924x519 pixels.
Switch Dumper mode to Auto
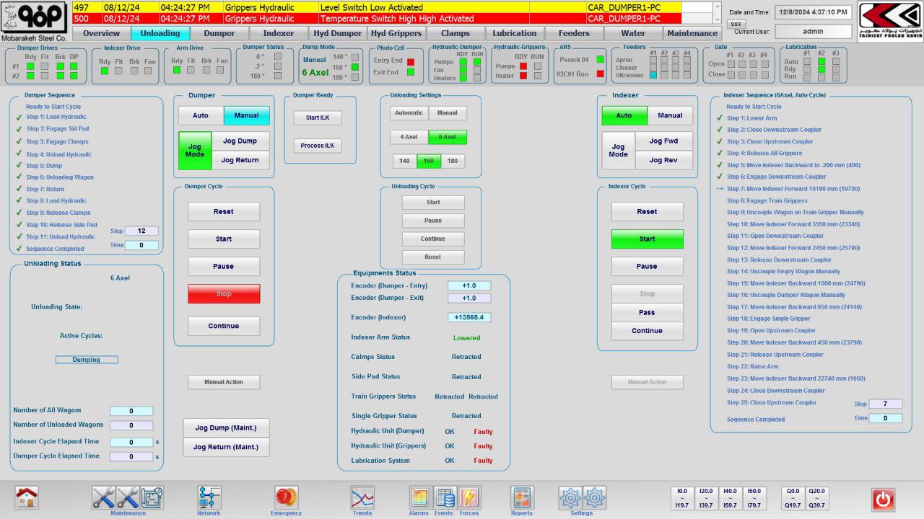(201, 115)
